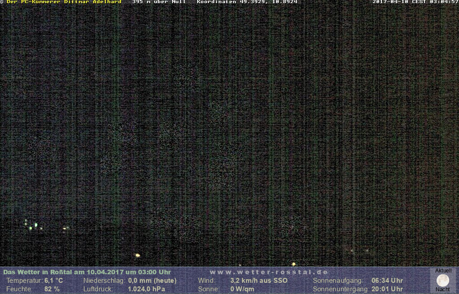Click the 'Temperatur:' label in the weather bar
Viewport: 459px width, 294px height.
click(x=24, y=281)
